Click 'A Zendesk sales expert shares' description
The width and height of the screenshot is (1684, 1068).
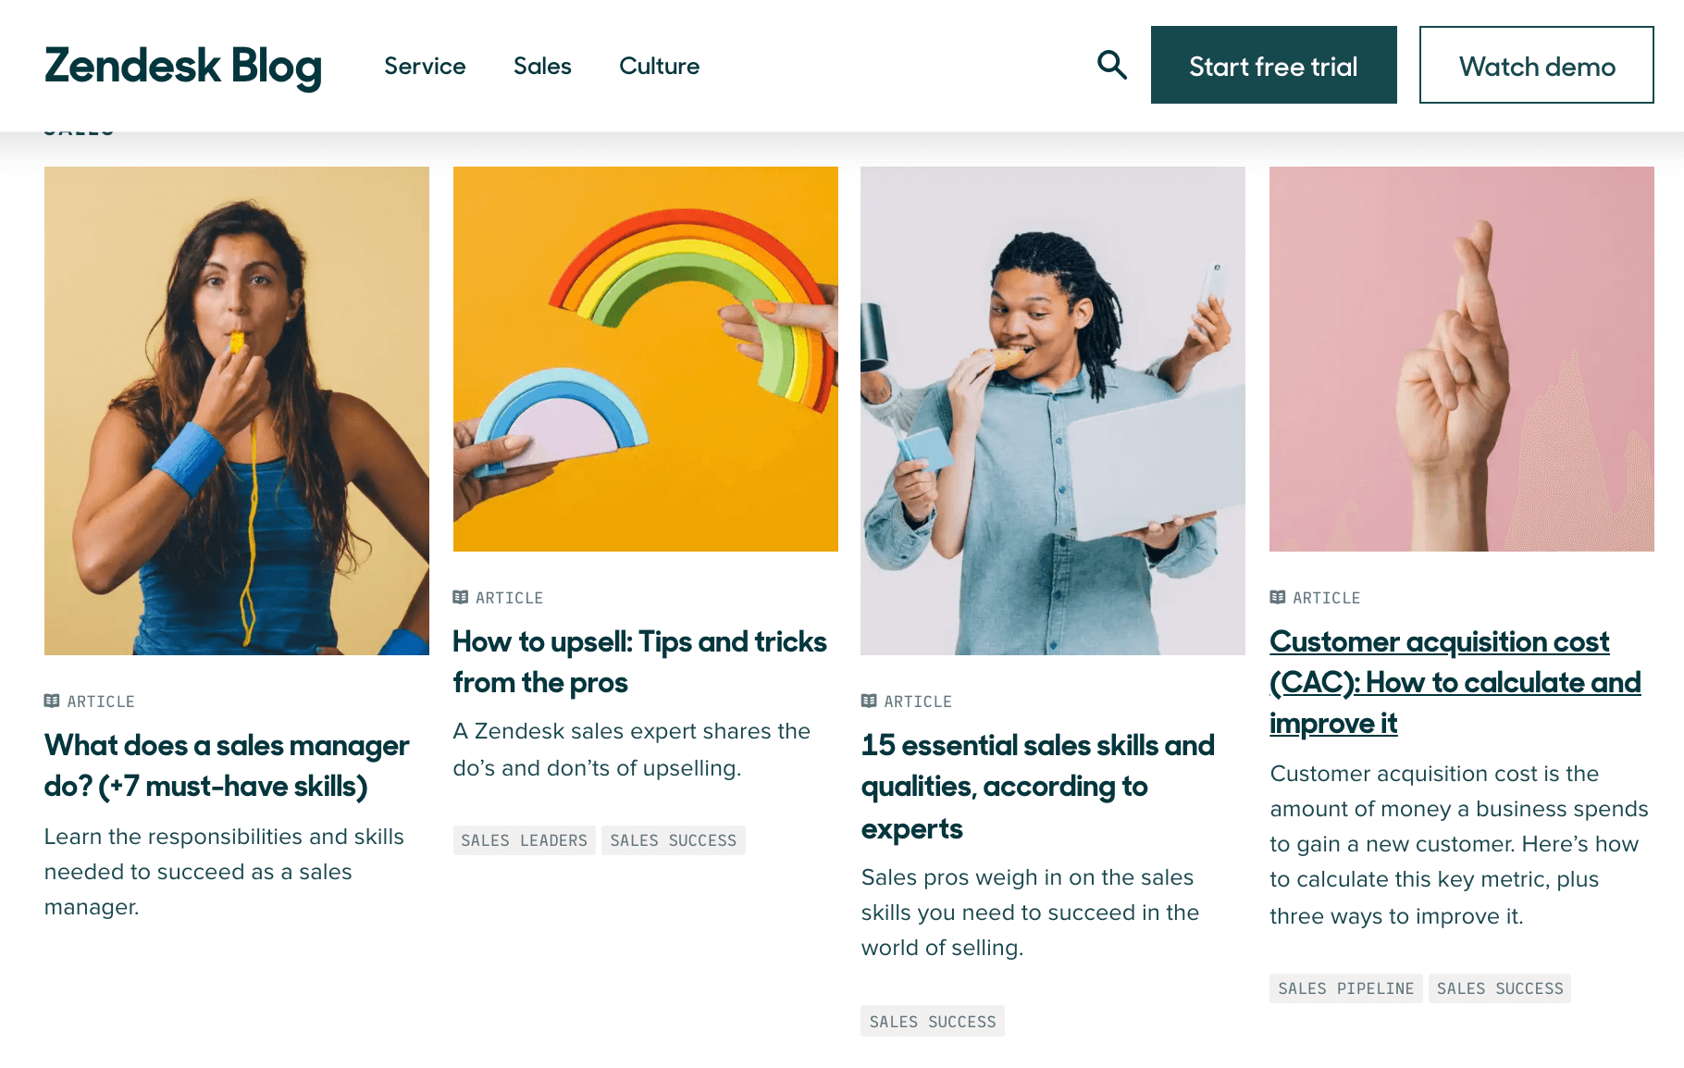pos(632,750)
